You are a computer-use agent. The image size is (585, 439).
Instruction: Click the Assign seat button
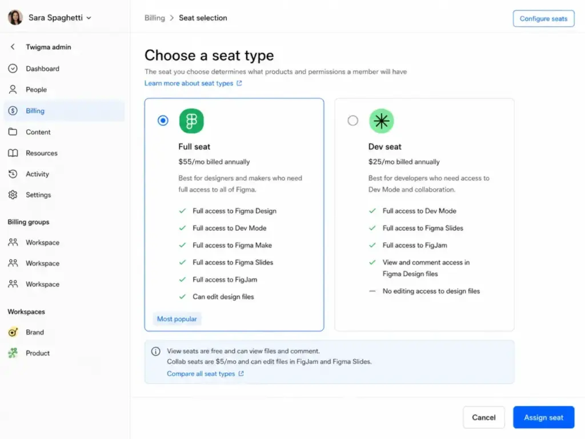[544, 417]
